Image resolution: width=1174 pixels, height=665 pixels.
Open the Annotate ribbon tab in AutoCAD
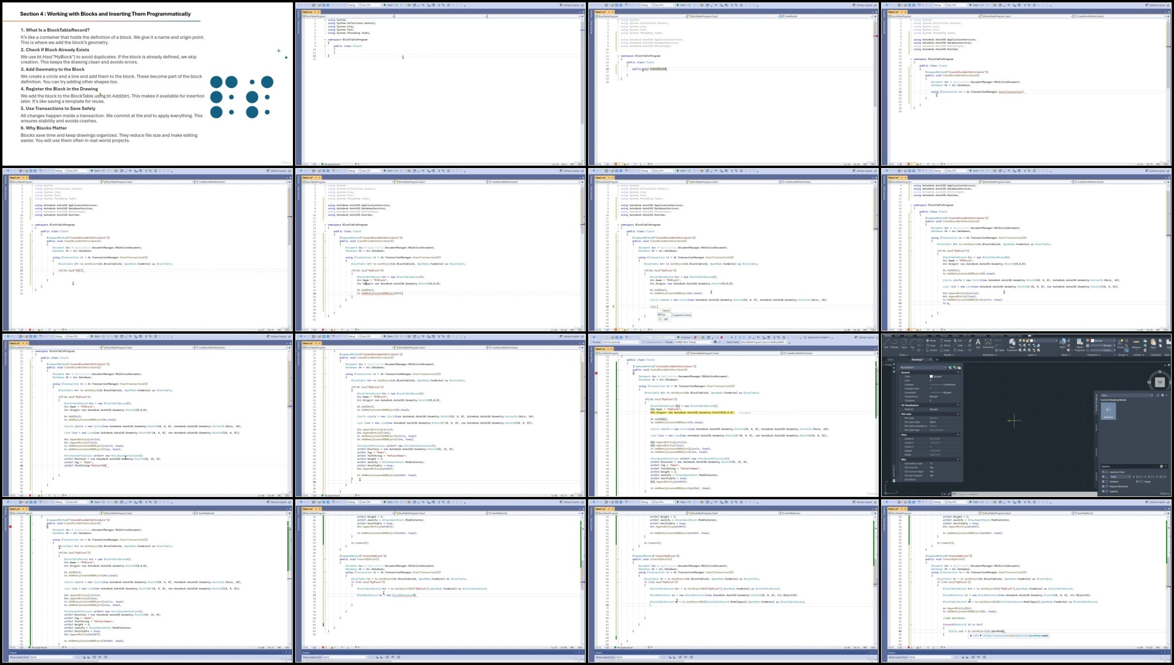click(908, 336)
